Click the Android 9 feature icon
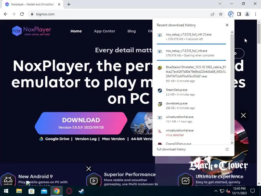This screenshot has height=196, width=261. [8, 180]
